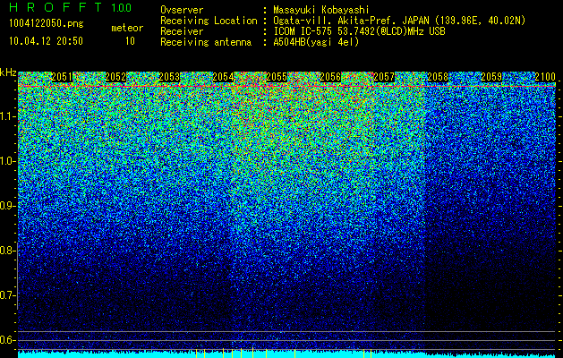Click the 0.9 frequency axis label
563x358 pixels.
coord(6,206)
